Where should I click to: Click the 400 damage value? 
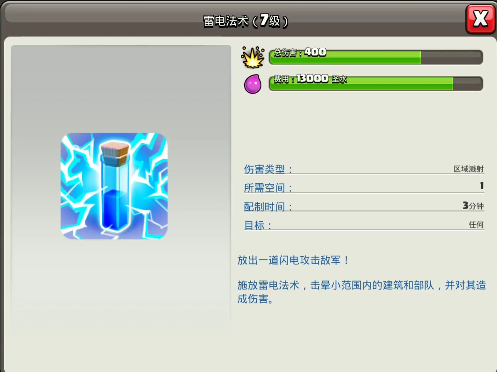(x=315, y=52)
